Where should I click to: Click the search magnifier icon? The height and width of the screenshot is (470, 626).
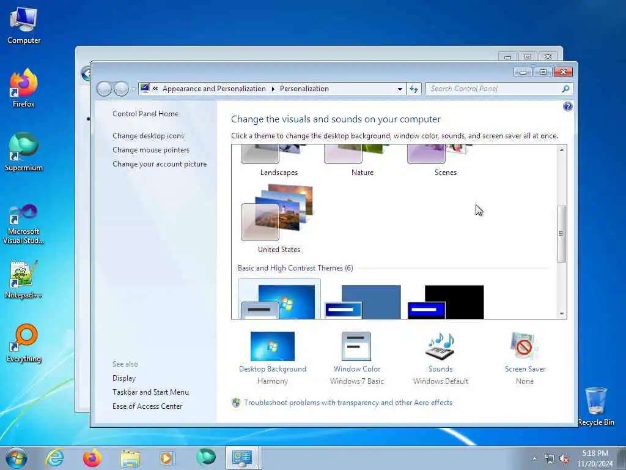point(565,89)
